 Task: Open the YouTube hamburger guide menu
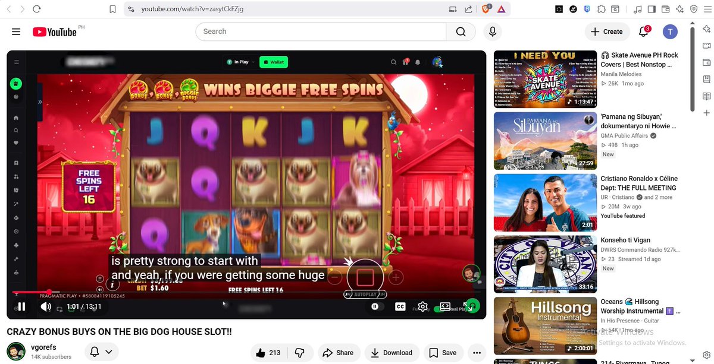(16, 32)
